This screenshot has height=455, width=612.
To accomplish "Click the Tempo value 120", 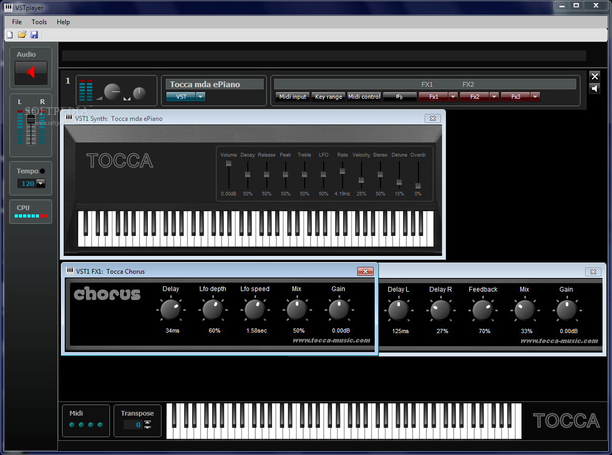I will click(27, 183).
